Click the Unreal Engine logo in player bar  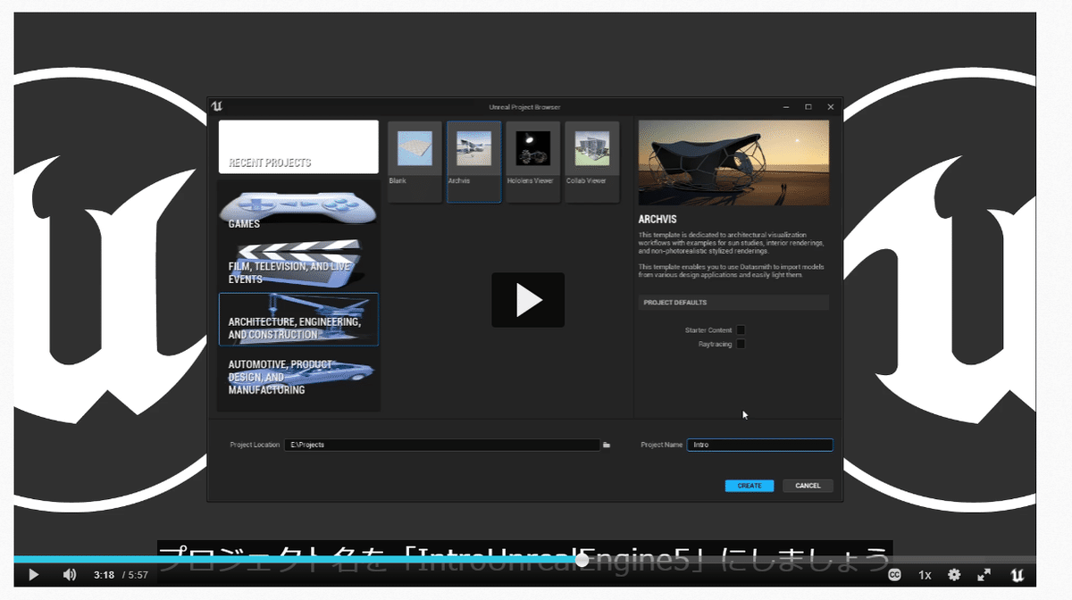click(1017, 575)
